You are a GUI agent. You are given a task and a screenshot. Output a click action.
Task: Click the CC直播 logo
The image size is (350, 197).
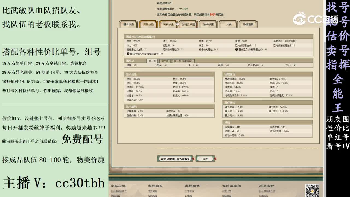click(316, 19)
